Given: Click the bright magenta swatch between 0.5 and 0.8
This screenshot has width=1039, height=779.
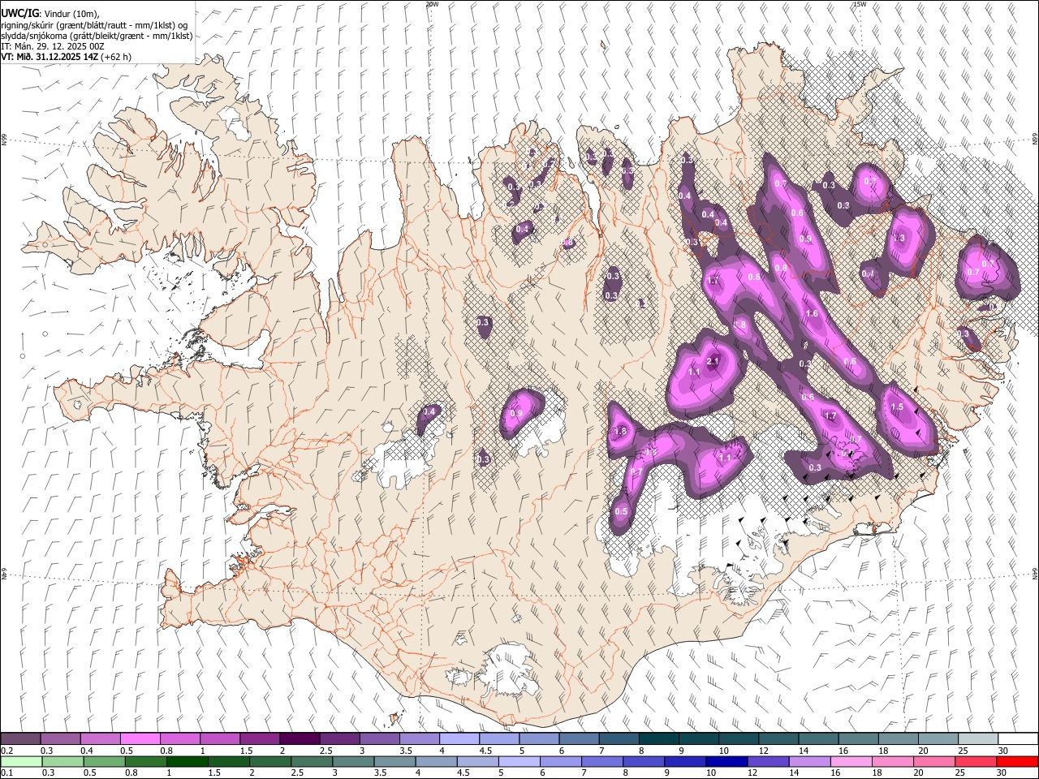Looking at the screenshot, I should 140,738.
